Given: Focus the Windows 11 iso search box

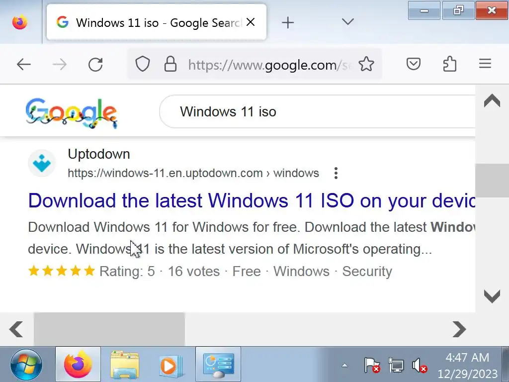Looking at the screenshot, I should 318,112.
